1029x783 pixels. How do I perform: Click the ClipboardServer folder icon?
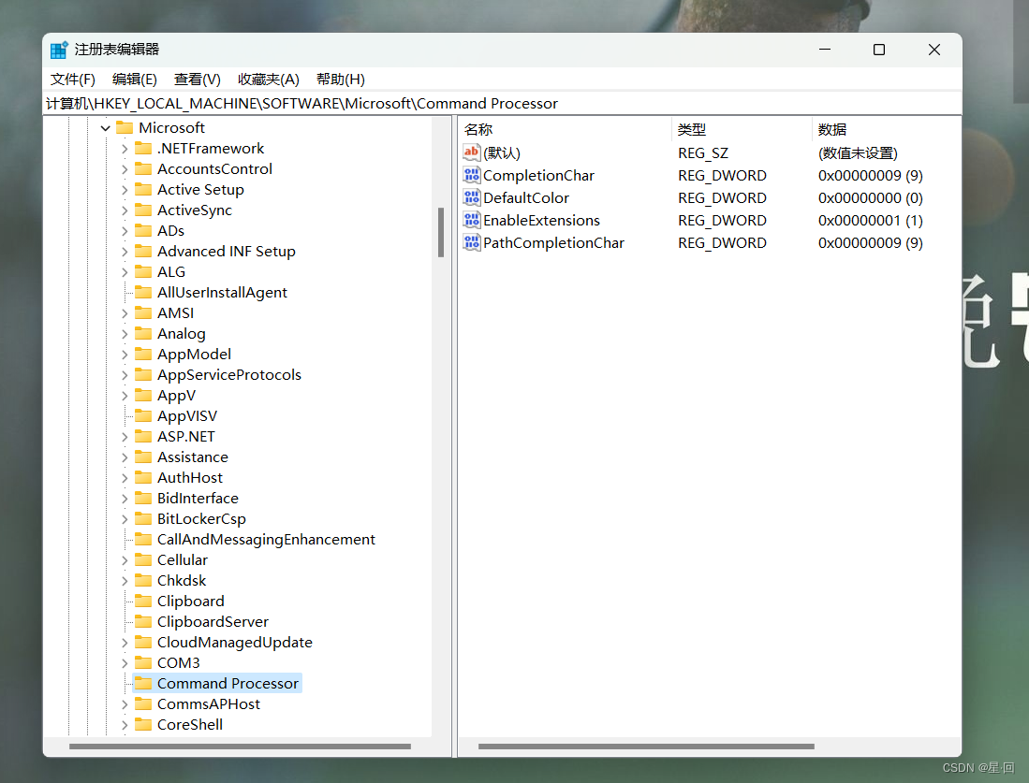point(143,622)
